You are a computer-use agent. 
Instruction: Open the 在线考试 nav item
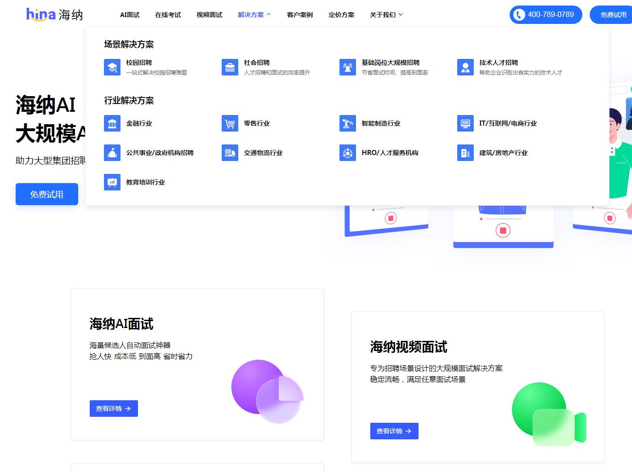[x=168, y=15]
